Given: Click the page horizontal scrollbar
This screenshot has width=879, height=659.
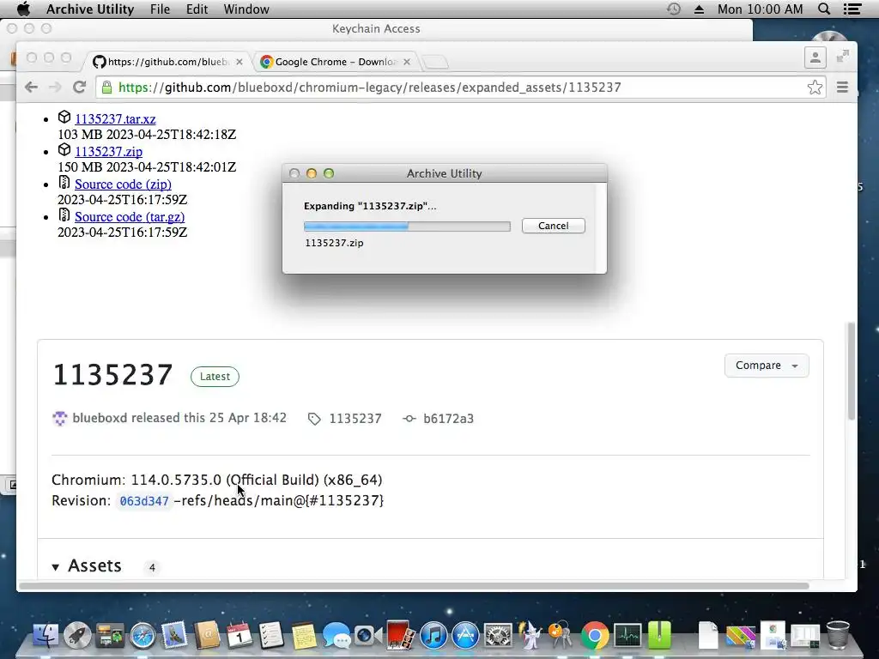Looking at the screenshot, I should point(414,586).
